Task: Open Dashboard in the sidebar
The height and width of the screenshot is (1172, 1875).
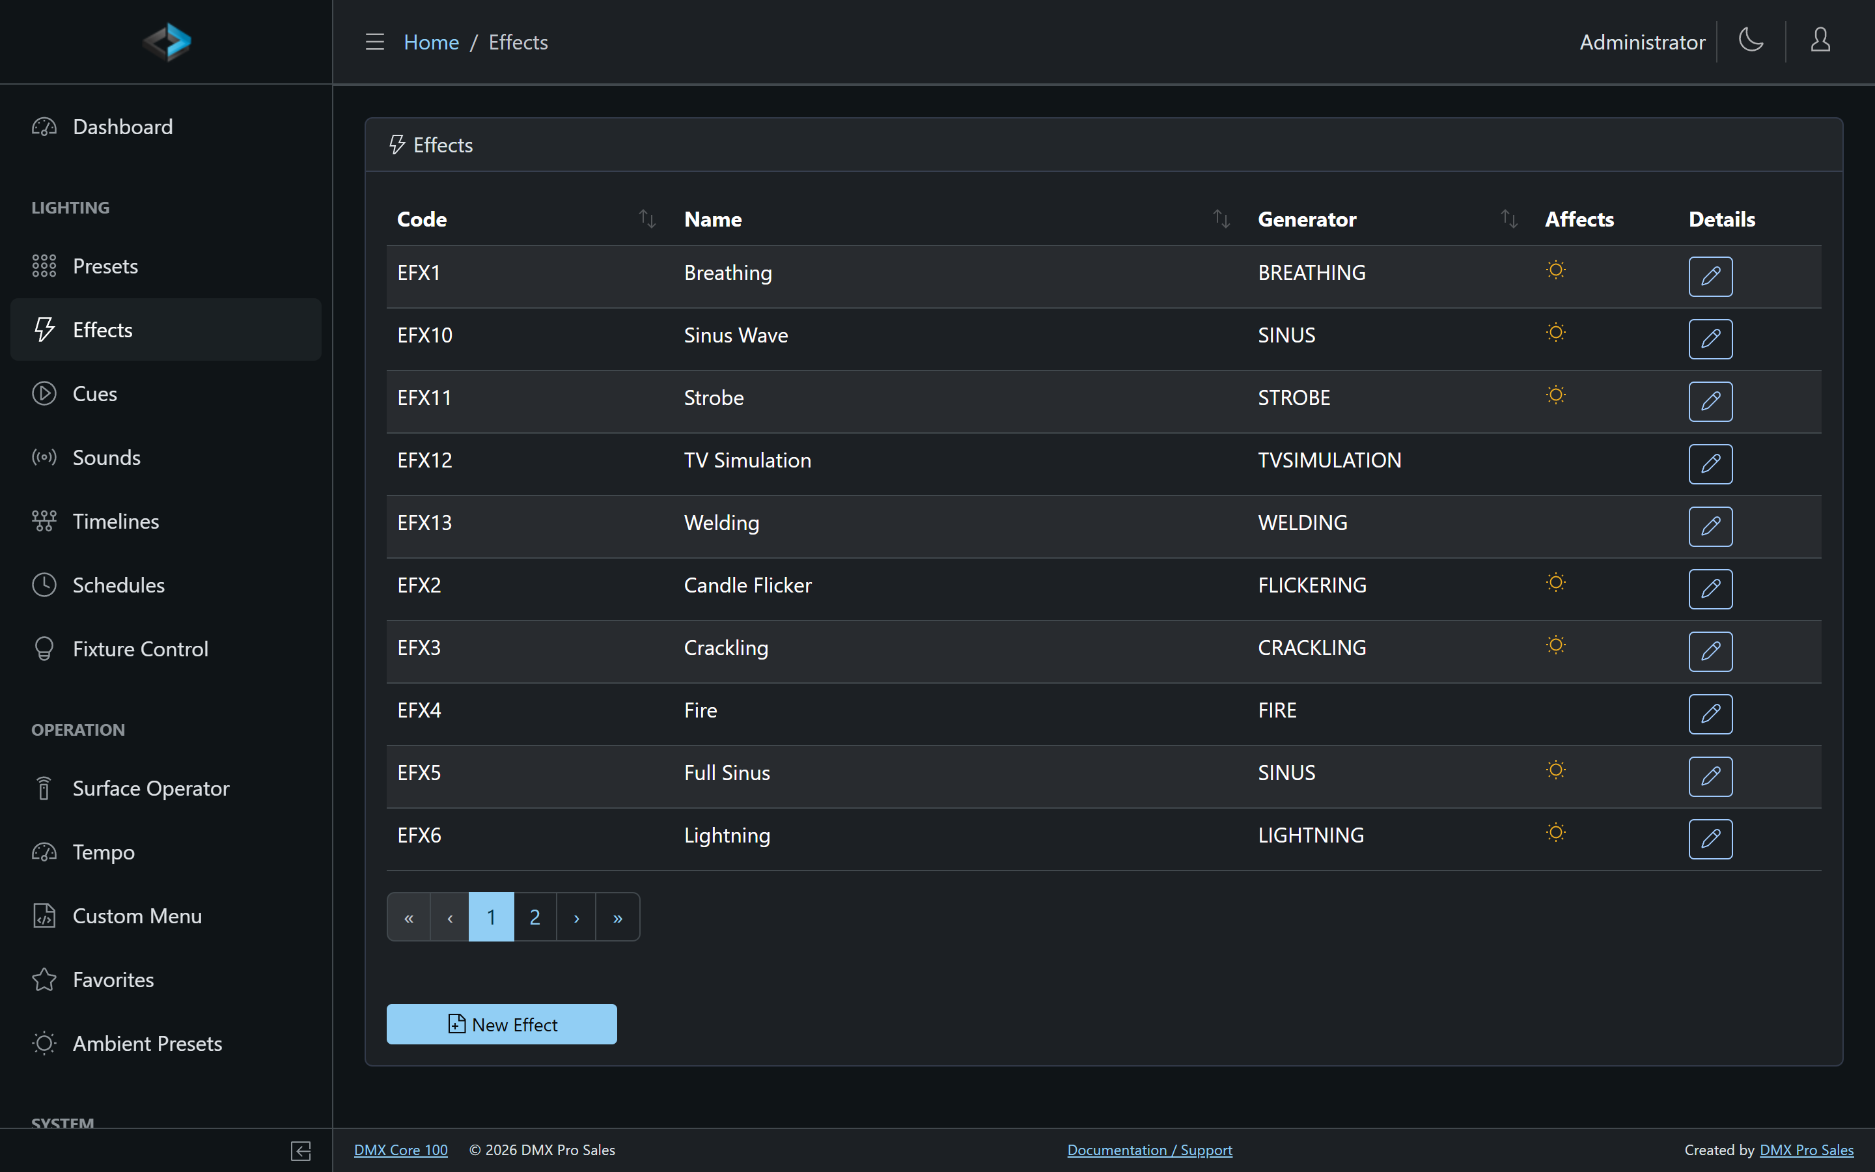Action: click(x=166, y=127)
